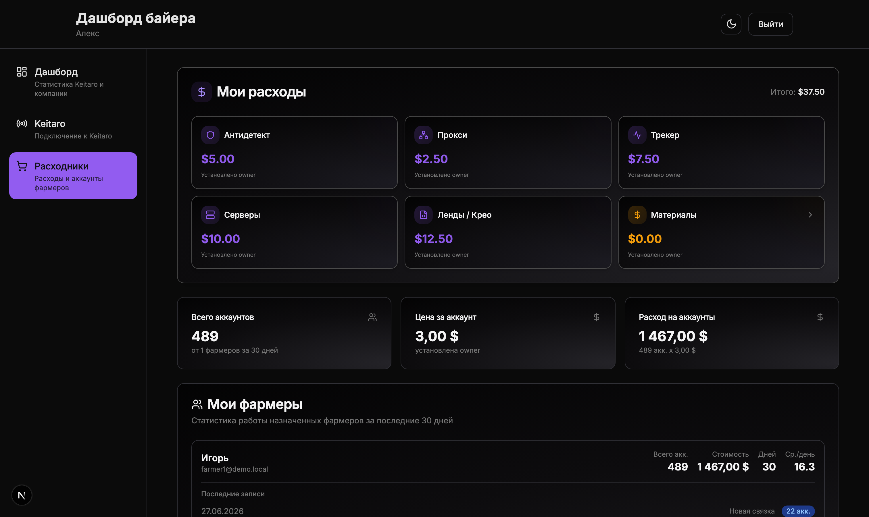
Task: Click dollar icon in Расход на аккаунты card
Action: click(x=820, y=317)
